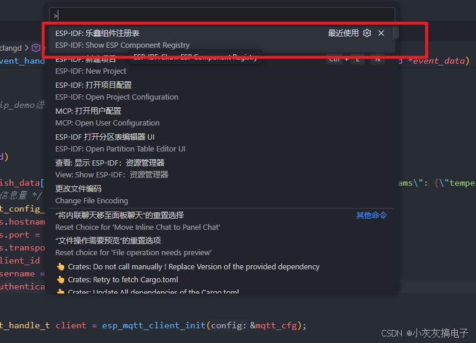
Task: Click the command palette input field
Action: click(x=222, y=15)
